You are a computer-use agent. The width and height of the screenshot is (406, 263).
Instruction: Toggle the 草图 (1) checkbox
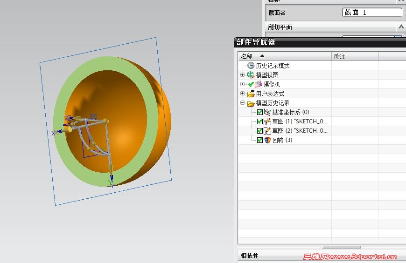tap(260, 121)
